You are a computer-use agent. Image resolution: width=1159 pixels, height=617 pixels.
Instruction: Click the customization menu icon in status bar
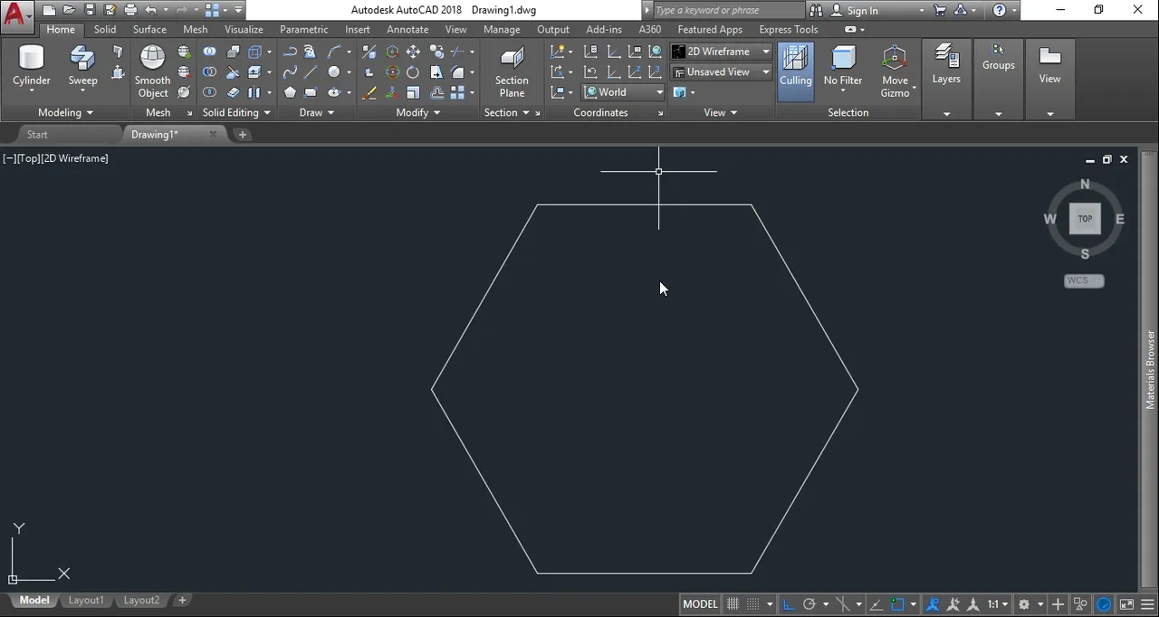(x=1148, y=604)
